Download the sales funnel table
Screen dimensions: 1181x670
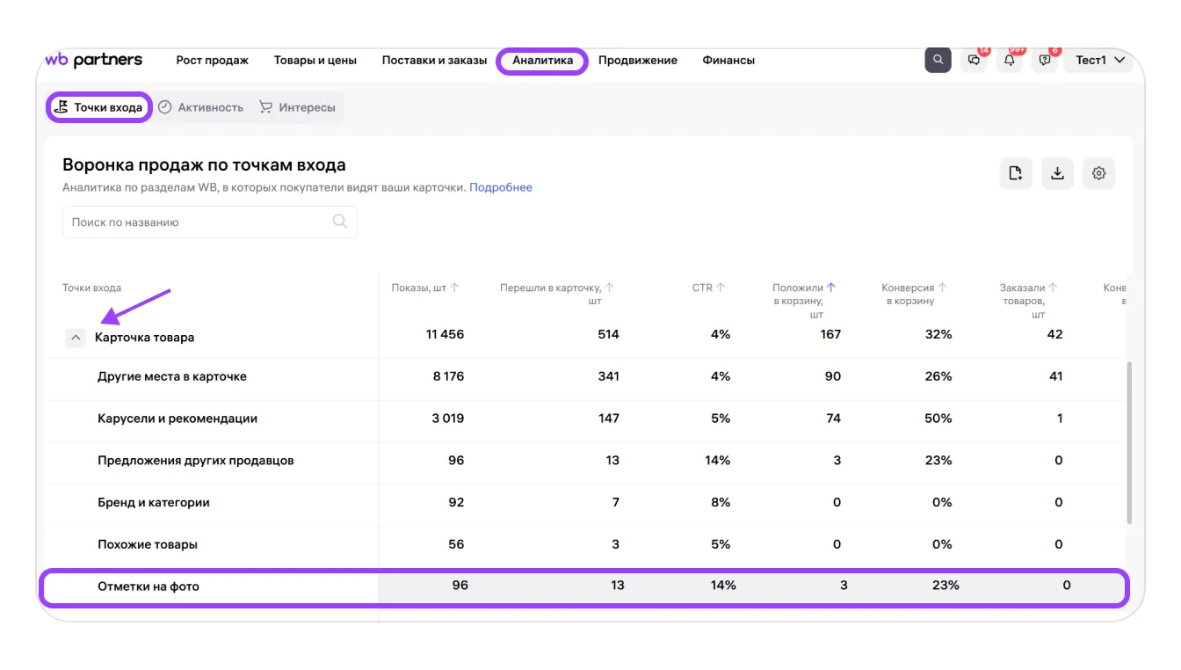1057,173
